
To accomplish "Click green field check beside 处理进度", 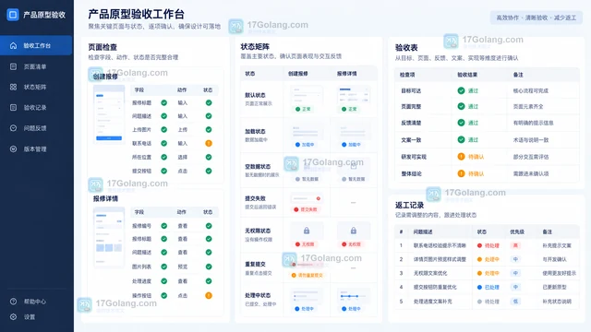I will click(x=164, y=281).
